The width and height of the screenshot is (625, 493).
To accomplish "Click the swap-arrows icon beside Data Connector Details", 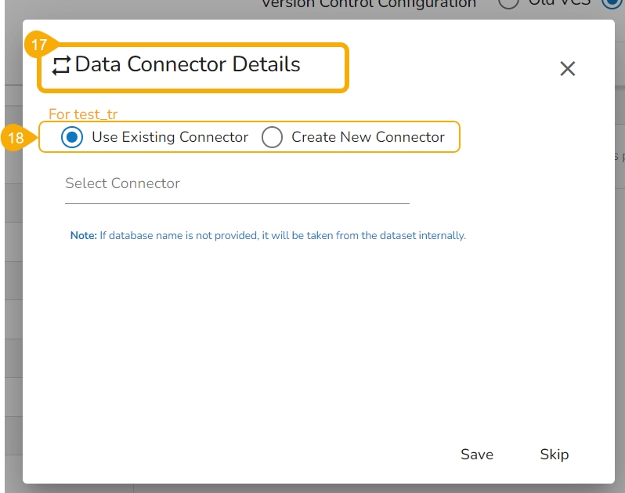I will pyautogui.click(x=61, y=64).
